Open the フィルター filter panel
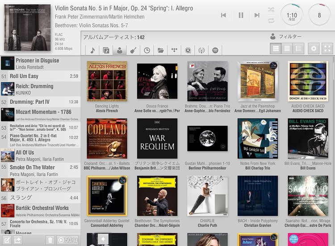This screenshot has height=246, width=335. (x=286, y=37)
